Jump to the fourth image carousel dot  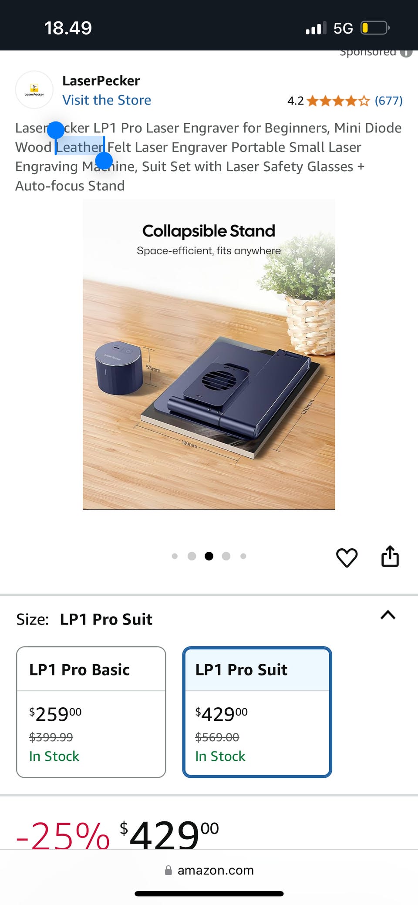point(226,556)
